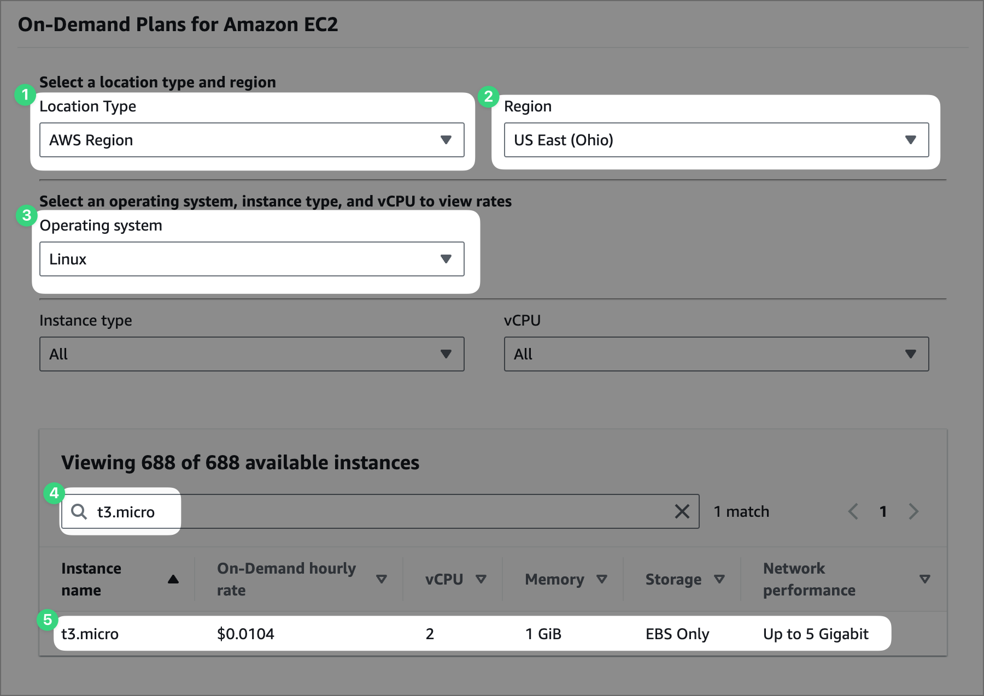Select the t3.micro instance name cell
Screen dimensions: 984x696
click(90, 634)
